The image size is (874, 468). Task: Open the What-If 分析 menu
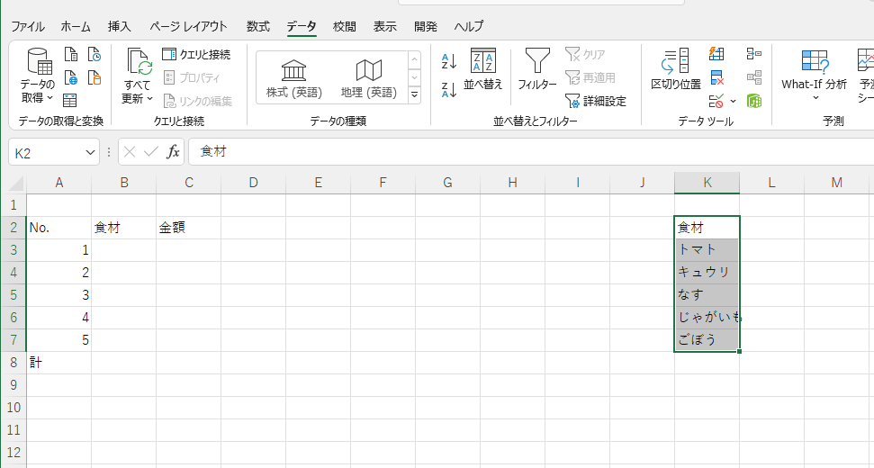tap(814, 76)
